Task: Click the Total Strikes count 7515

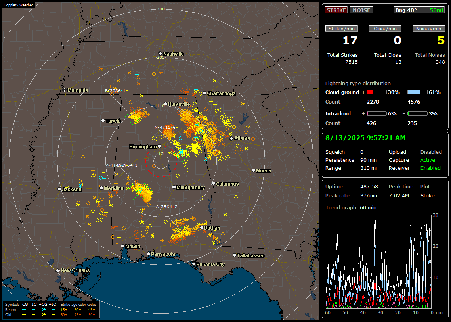Action: (x=352, y=62)
